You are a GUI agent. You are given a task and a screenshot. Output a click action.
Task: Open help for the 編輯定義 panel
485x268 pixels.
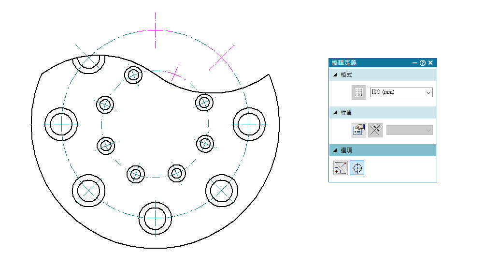423,63
